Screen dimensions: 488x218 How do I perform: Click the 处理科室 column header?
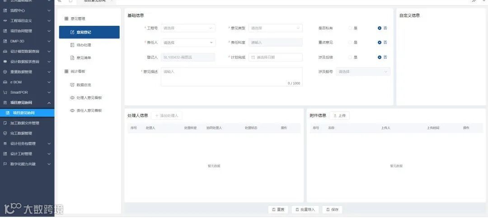pyautogui.click(x=190, y=128)
